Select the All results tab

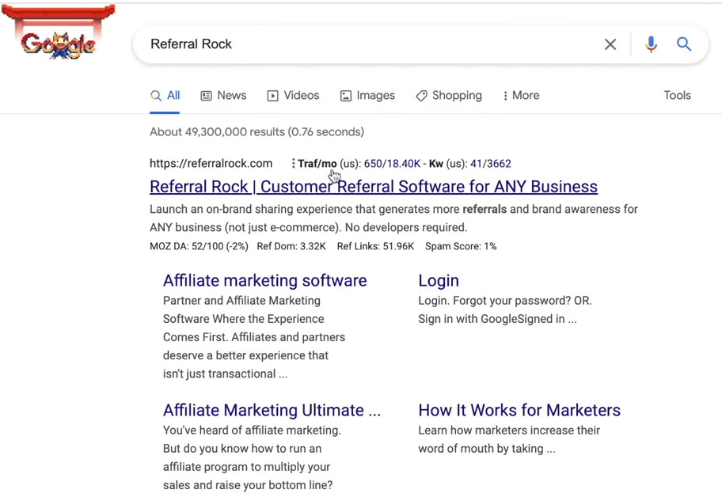(165, 96)
